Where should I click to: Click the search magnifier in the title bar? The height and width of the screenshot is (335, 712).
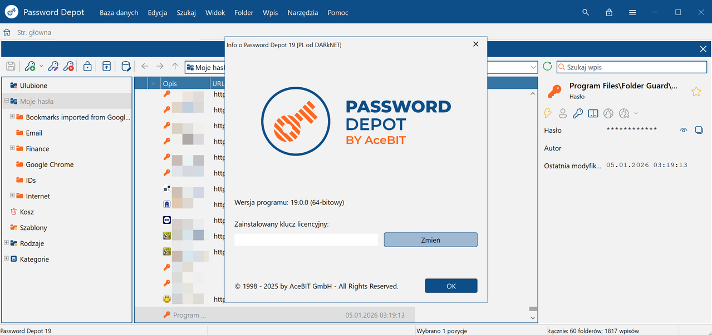point(586,12)
